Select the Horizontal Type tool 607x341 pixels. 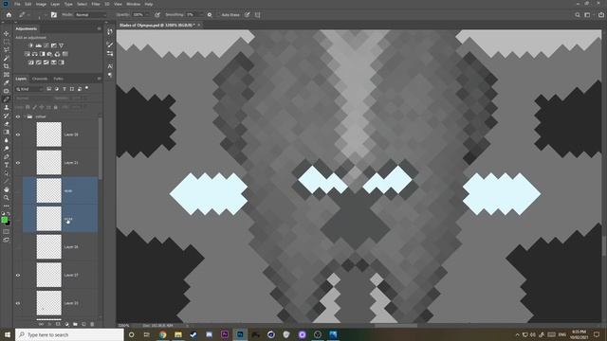click(7, 165)
